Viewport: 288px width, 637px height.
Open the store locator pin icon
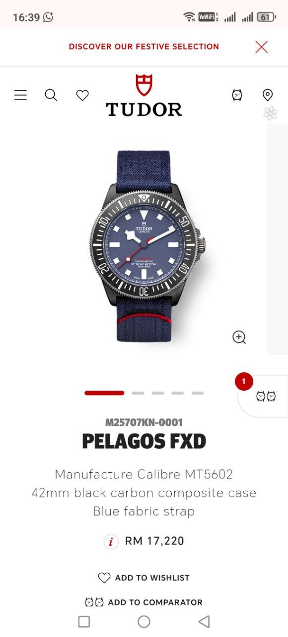point(268,95)
